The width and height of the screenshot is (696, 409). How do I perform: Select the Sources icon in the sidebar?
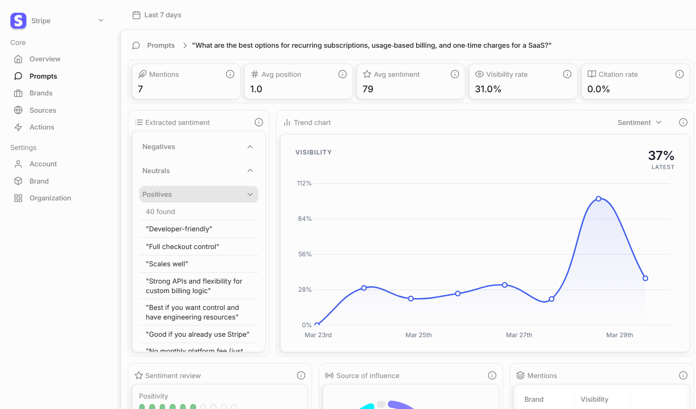point(18,110)
